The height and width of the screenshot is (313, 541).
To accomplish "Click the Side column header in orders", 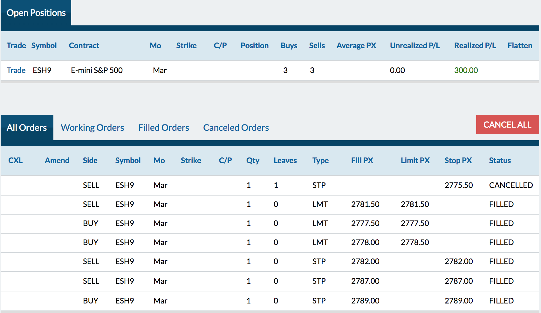I will (90, 161).
